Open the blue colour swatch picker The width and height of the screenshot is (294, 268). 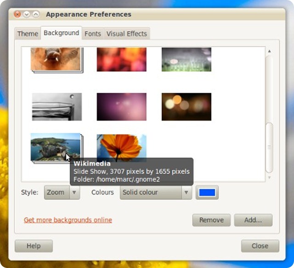(x=207, y=192)
